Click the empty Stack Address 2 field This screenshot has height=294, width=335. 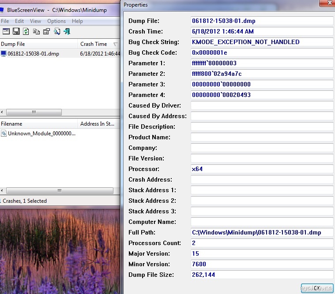(x=262, y=201)
